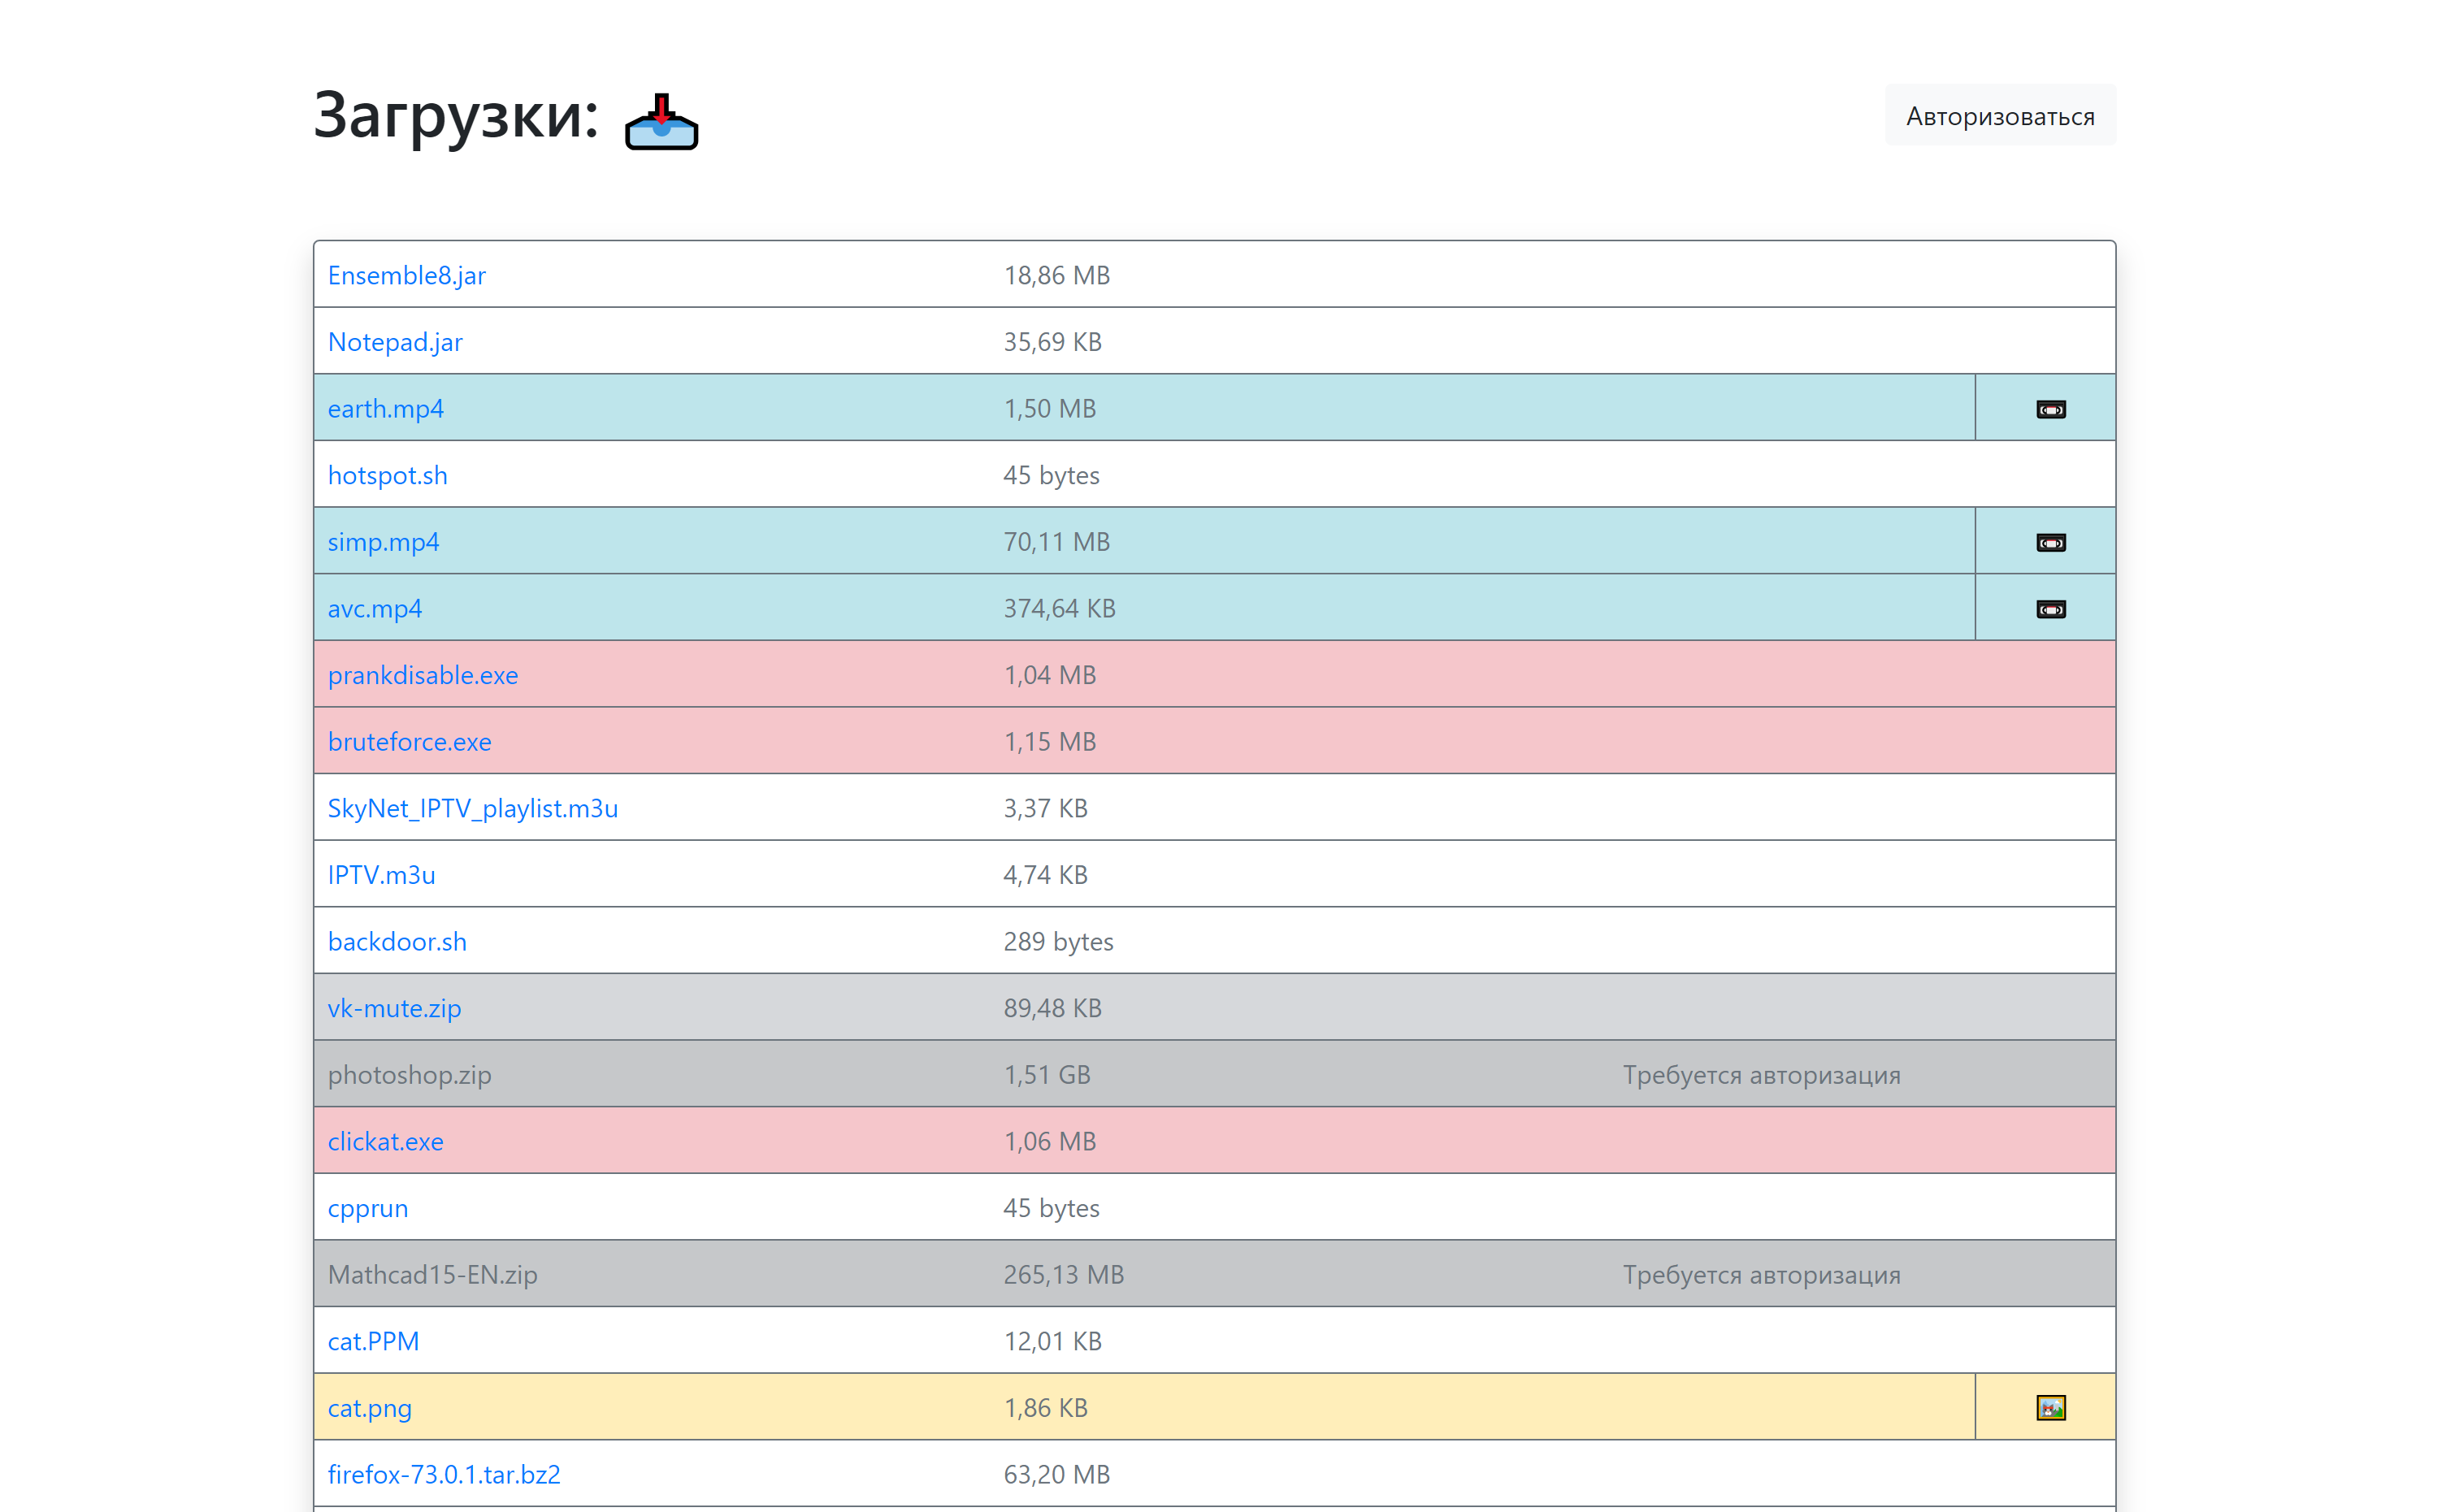
Task: Open the SkyNet_IPTV_playlist.m3u playlist
Action: point(473,808)
